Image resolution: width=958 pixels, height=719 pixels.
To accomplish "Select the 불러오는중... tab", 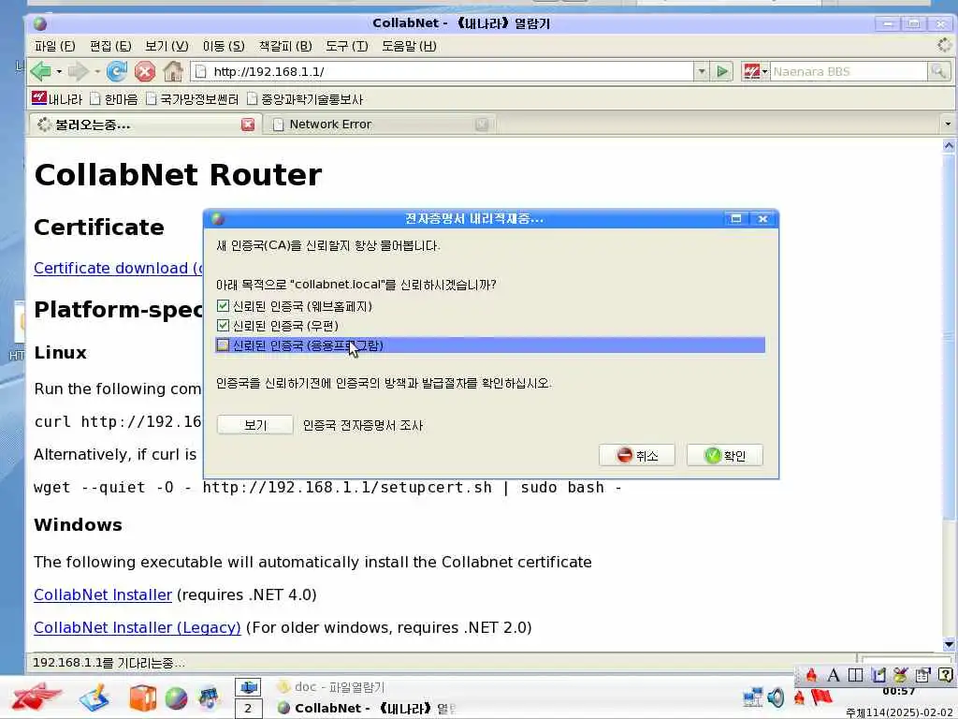I will pyautogui.click(x=145, y=125).
